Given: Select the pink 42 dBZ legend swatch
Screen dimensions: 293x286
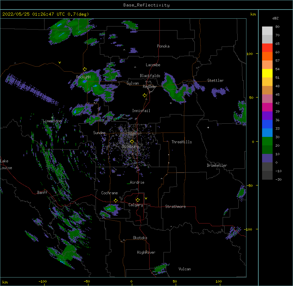Looking at the screenshot, I should click(267, 99).
